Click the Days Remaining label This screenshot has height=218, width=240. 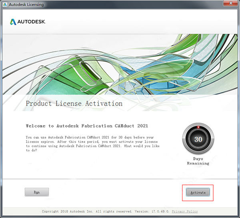click(198, 161)
